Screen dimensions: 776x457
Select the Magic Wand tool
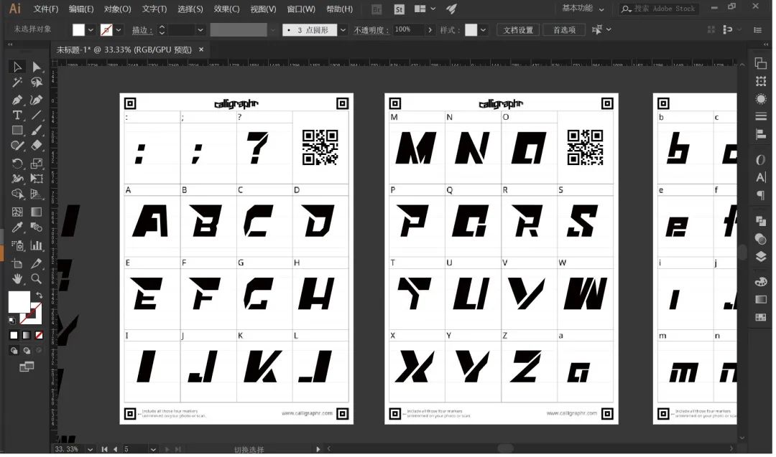[17, 82]
